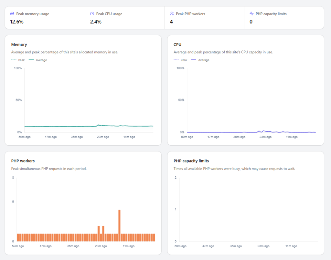Click the 12.6% peak memory value
331x260 pixels.
(17, 22)
